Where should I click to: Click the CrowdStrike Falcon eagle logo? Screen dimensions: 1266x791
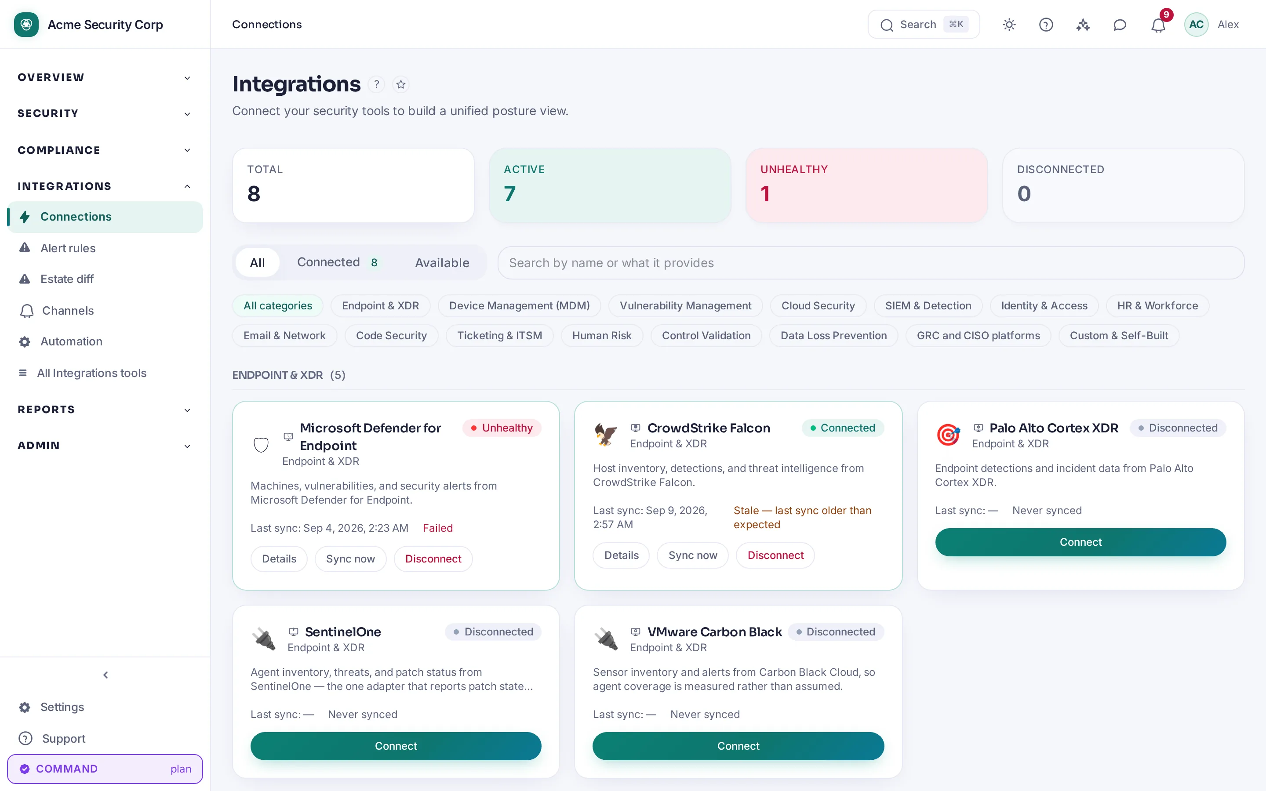tap(606, 435)
